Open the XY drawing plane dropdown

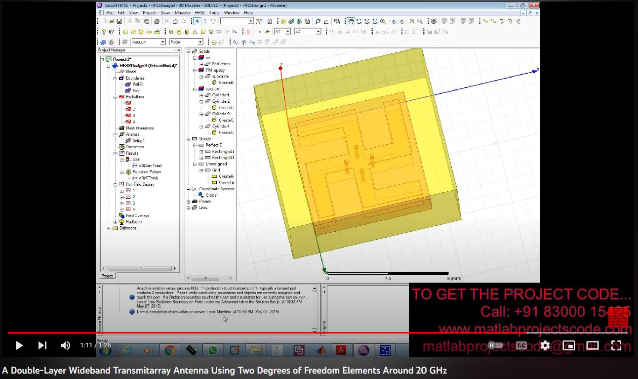coord(287,32)
